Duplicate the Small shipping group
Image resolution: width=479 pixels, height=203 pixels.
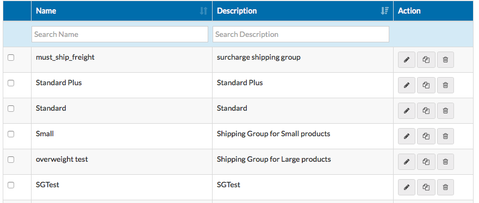point(426,136)
